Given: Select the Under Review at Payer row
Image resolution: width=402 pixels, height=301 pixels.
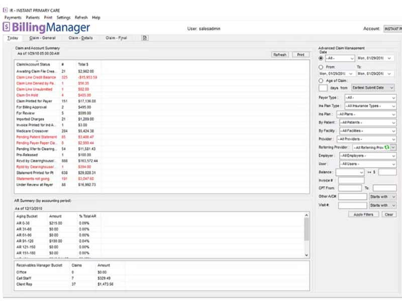Looking at the screenshot, I should (161, 185).
